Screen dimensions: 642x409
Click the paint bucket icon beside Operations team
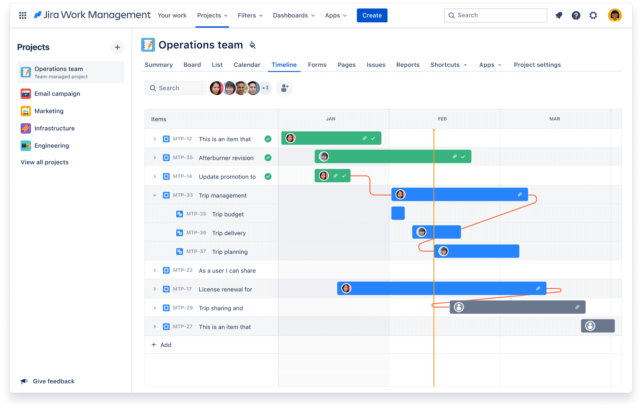pyautogui.click(x=253, y=45)
